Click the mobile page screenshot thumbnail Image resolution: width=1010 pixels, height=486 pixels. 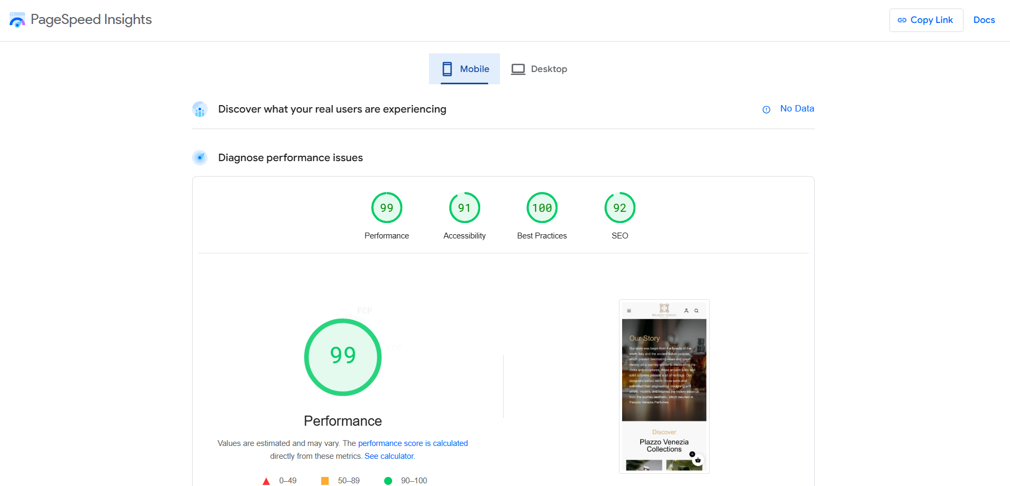[664, 386]
